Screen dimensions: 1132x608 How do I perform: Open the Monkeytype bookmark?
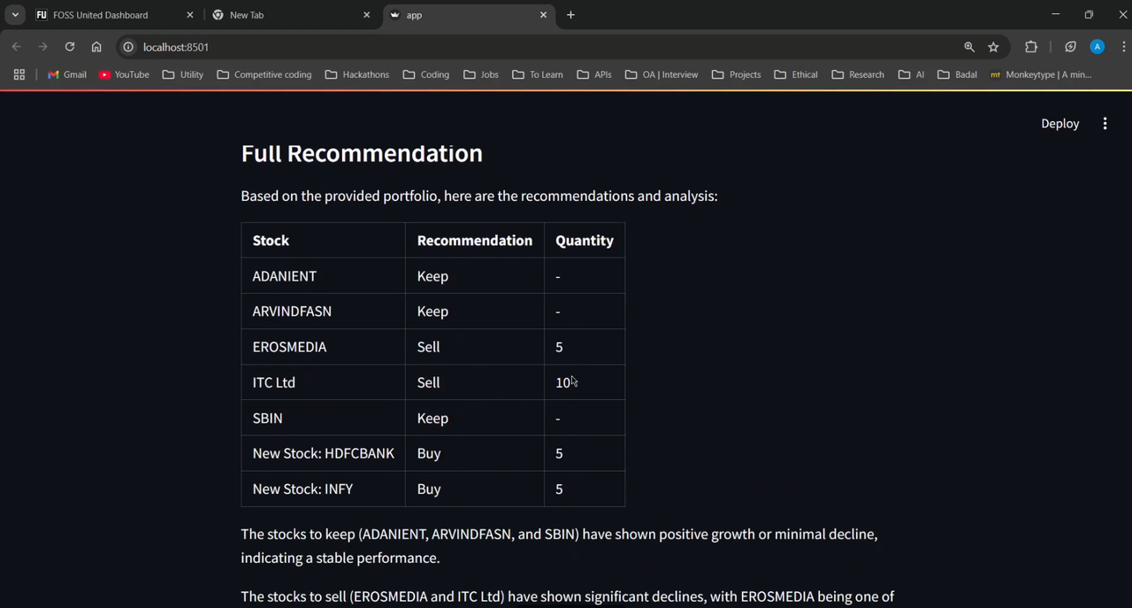pyautogui.click(x=1041, y=74)
